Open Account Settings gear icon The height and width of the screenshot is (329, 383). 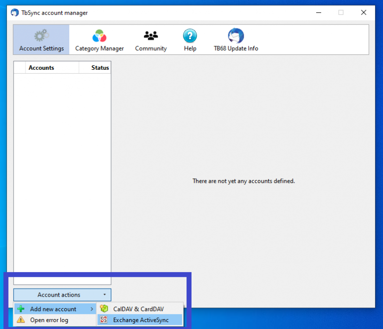[x=41, y=36]
